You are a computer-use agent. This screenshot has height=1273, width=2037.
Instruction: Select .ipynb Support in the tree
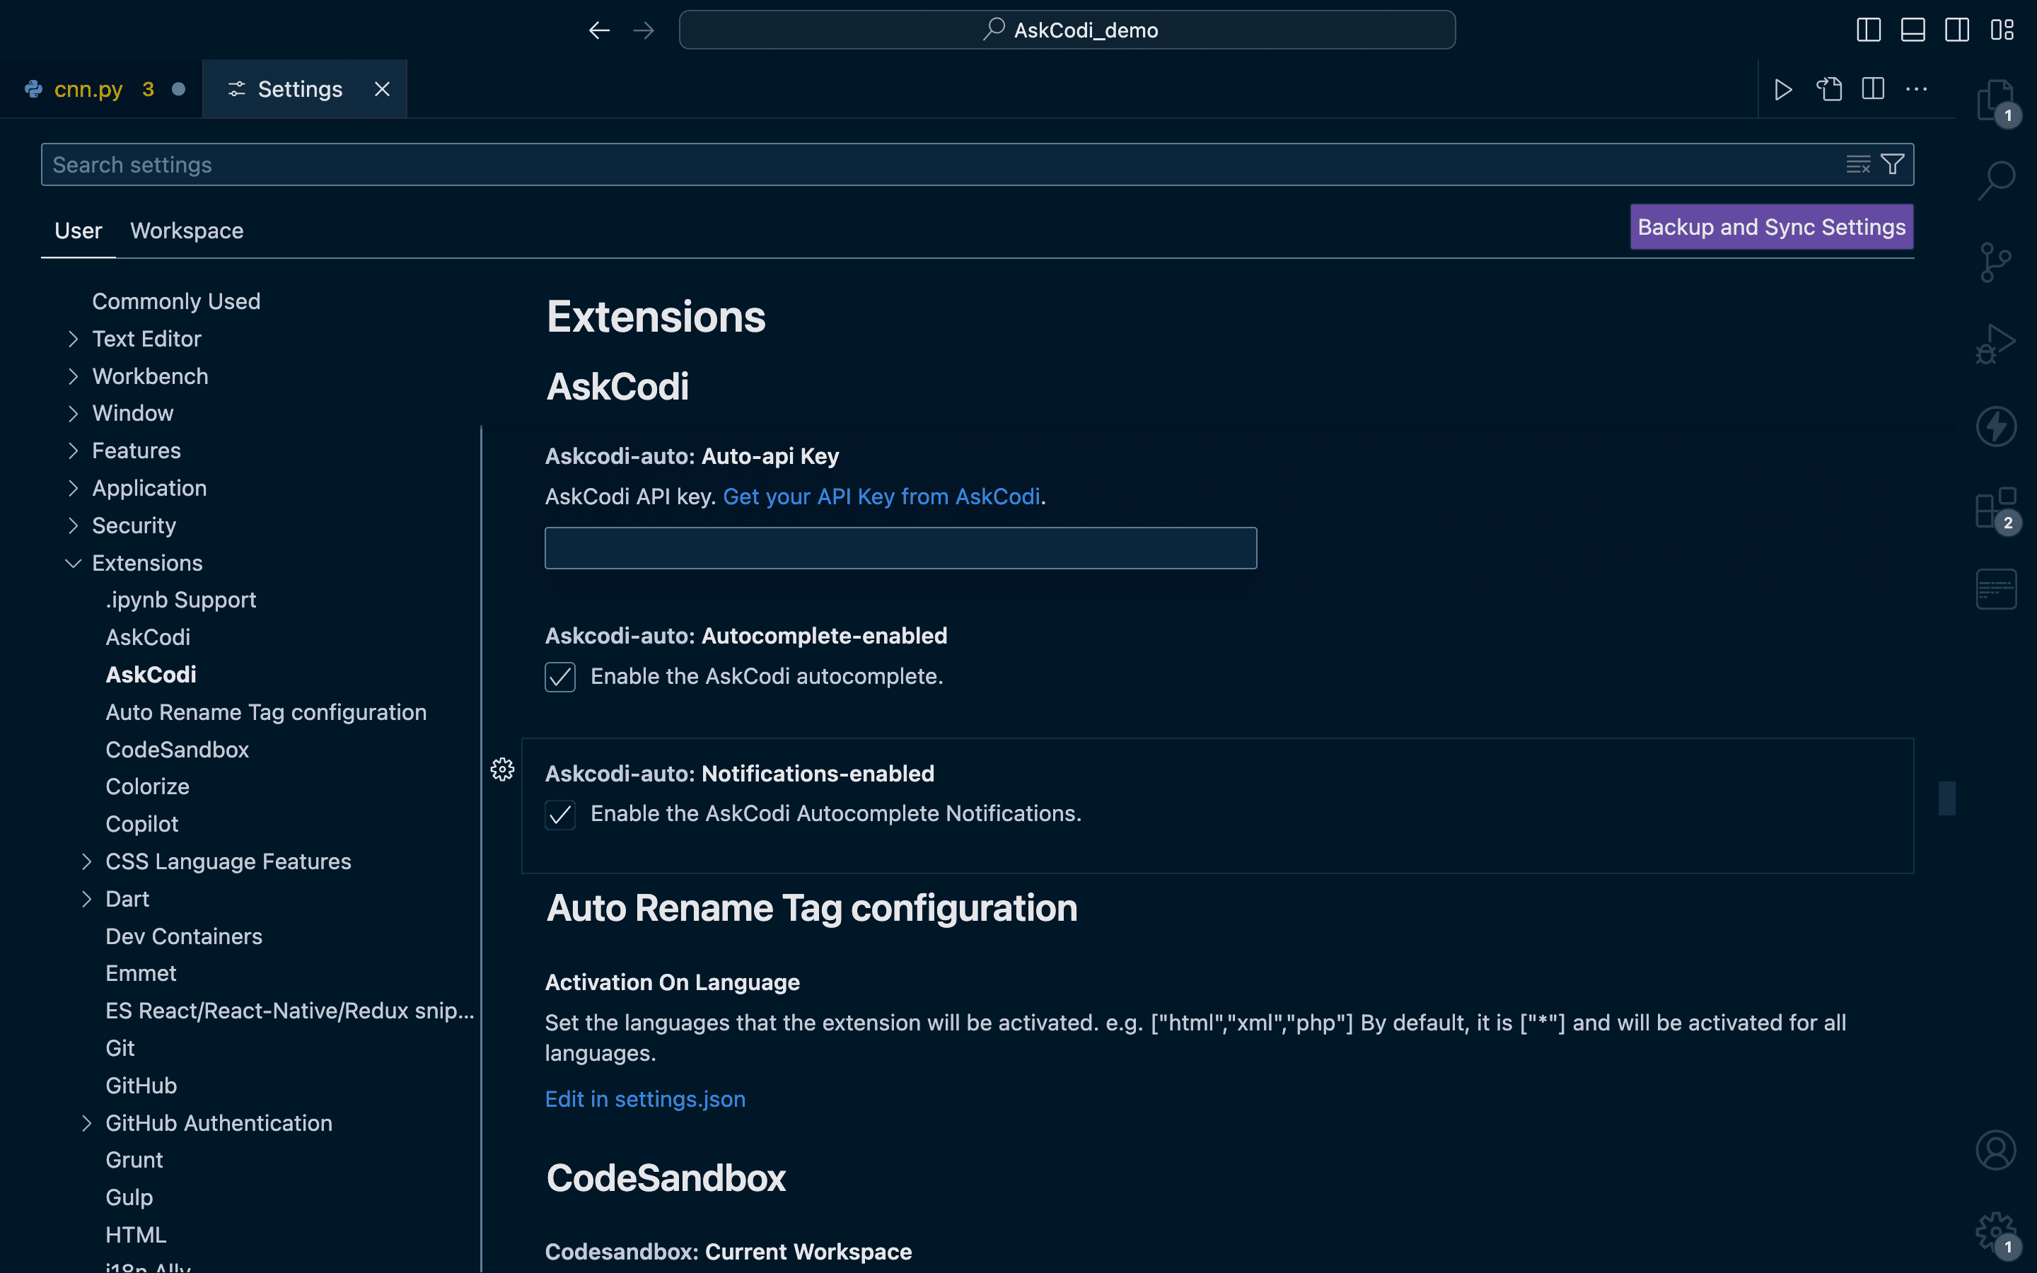181,600
